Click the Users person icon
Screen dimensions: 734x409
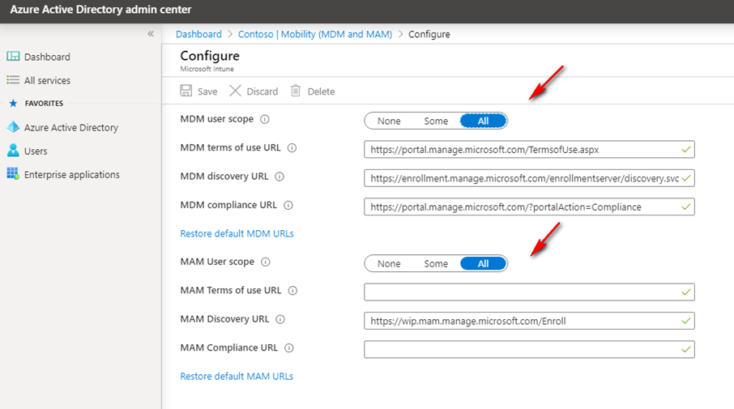(13, 150)
